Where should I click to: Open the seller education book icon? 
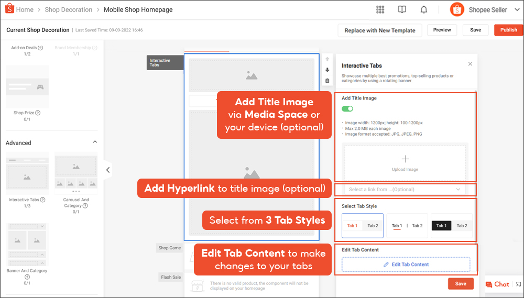tap(402, 9)
